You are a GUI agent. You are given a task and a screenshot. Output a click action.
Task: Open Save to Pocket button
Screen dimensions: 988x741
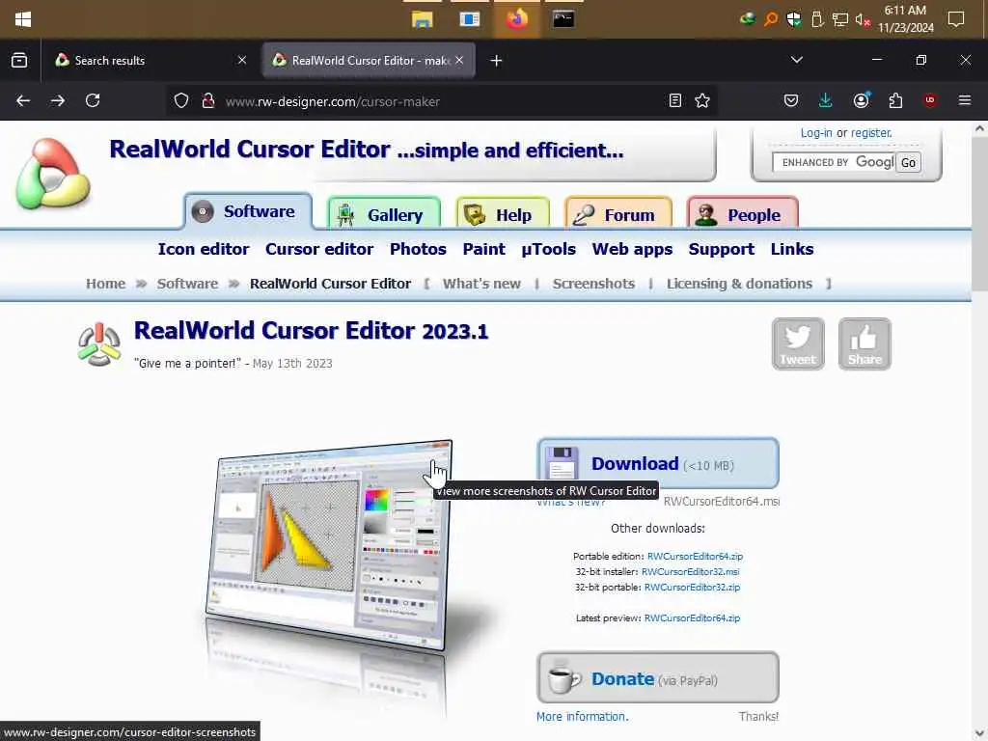(x=791, y=100)
